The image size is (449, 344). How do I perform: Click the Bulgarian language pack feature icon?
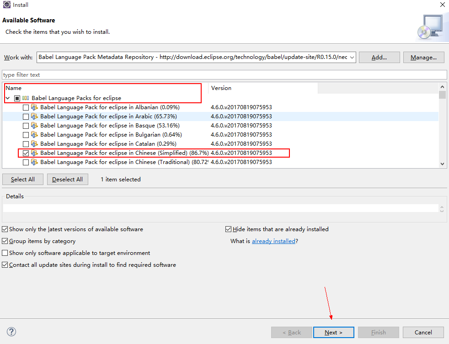34,135
